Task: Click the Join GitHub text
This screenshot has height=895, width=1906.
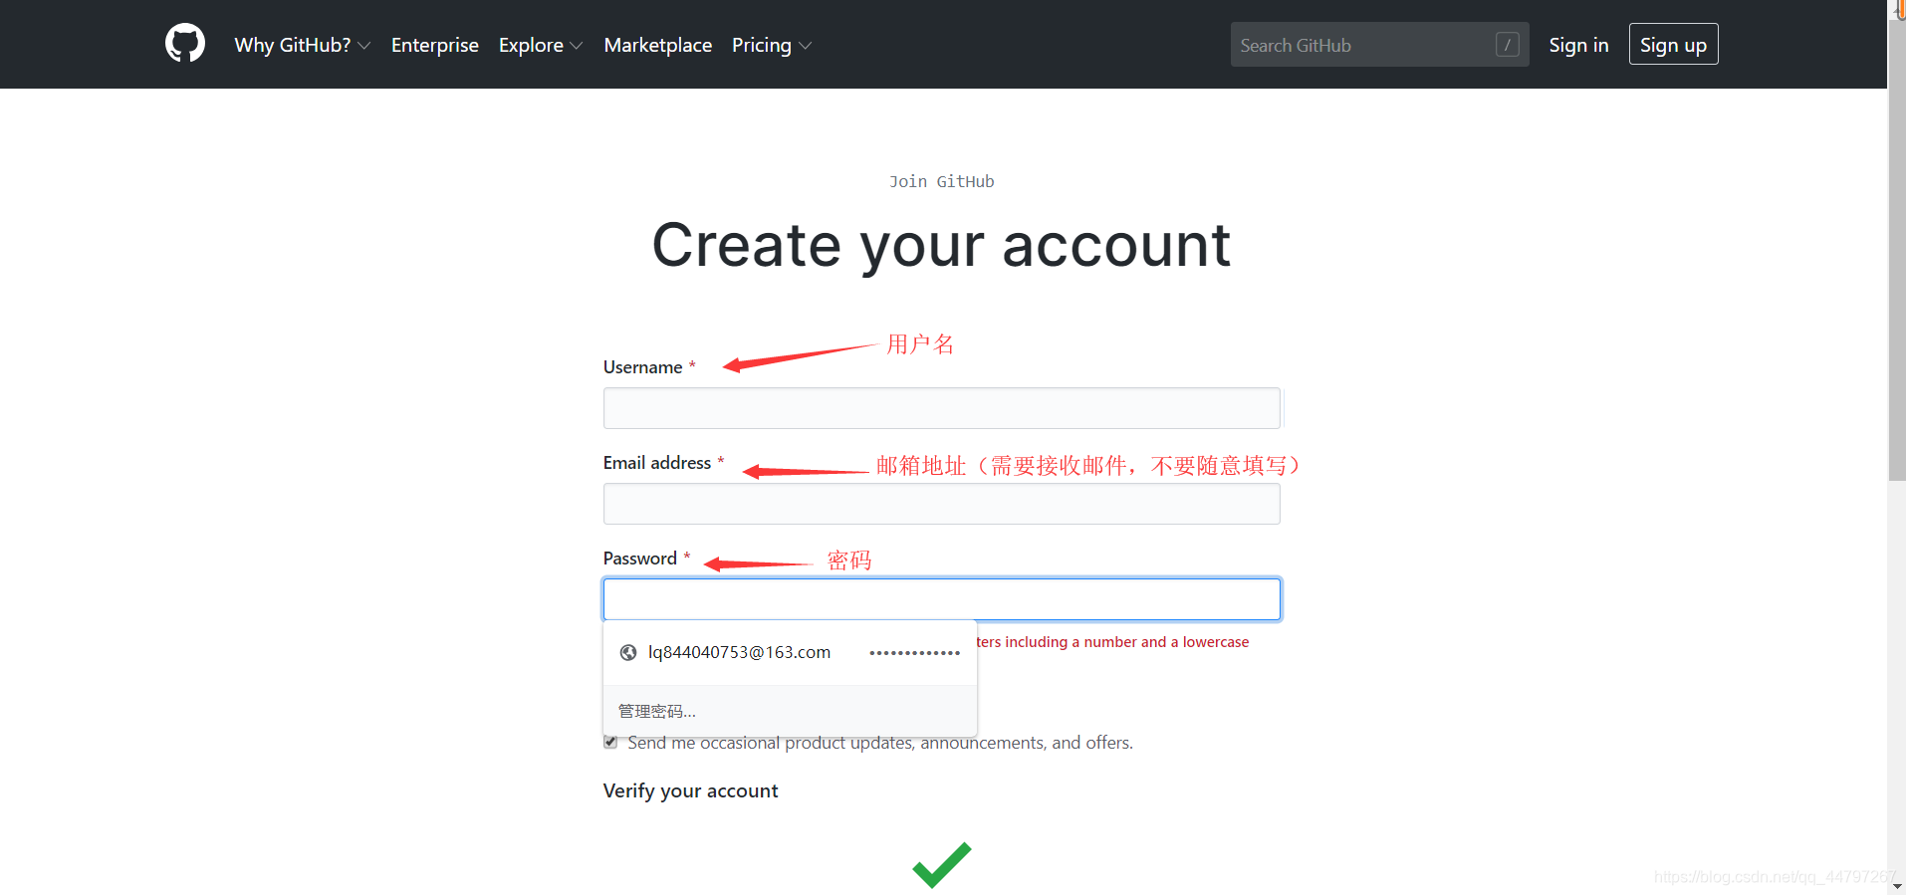Action: 941,181
